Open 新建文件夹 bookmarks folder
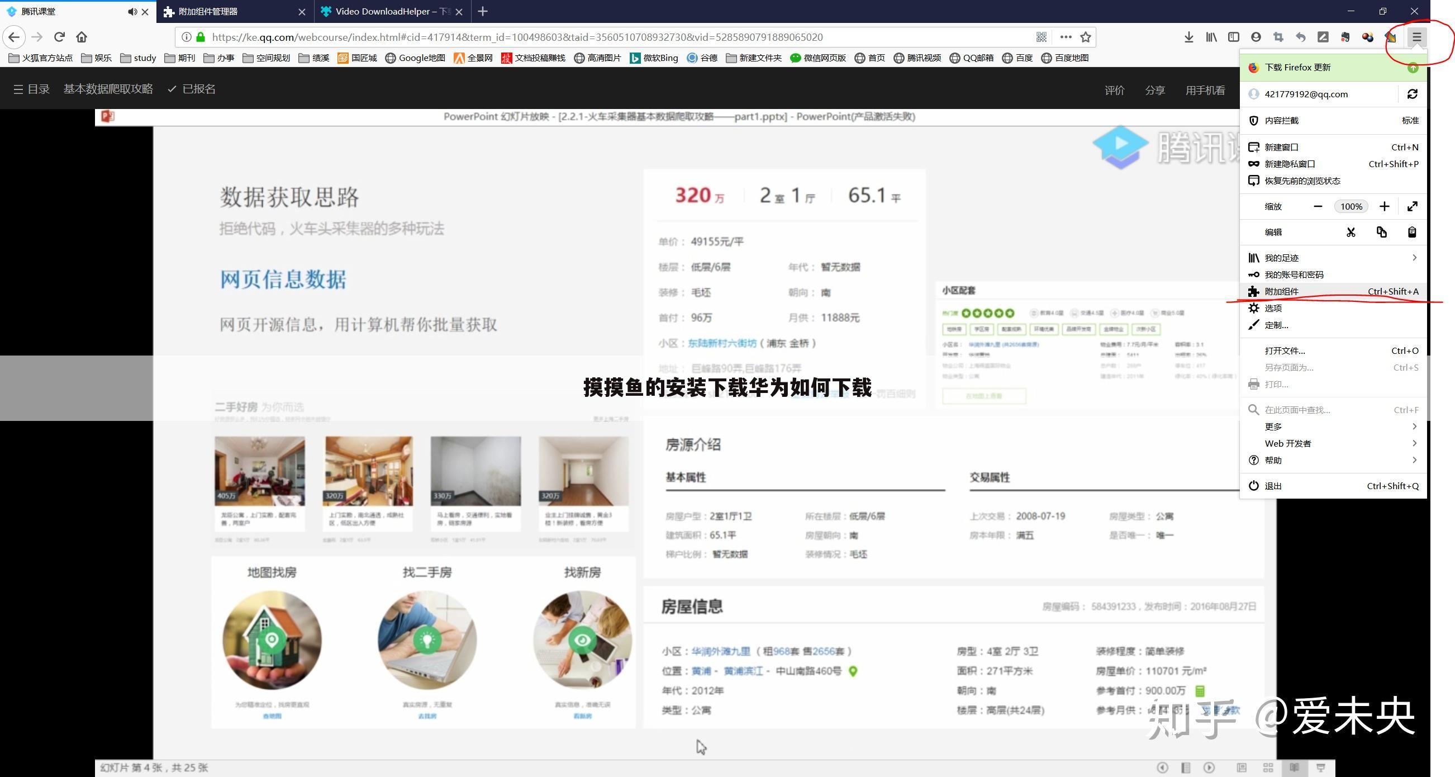 click(754, 58)
